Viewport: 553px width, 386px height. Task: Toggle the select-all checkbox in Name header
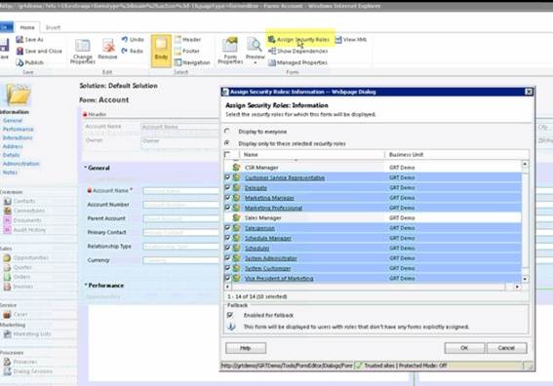point(227,154)
